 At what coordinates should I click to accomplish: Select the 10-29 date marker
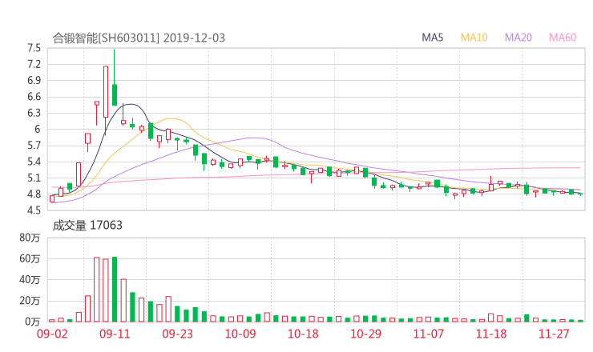(365, 334)
